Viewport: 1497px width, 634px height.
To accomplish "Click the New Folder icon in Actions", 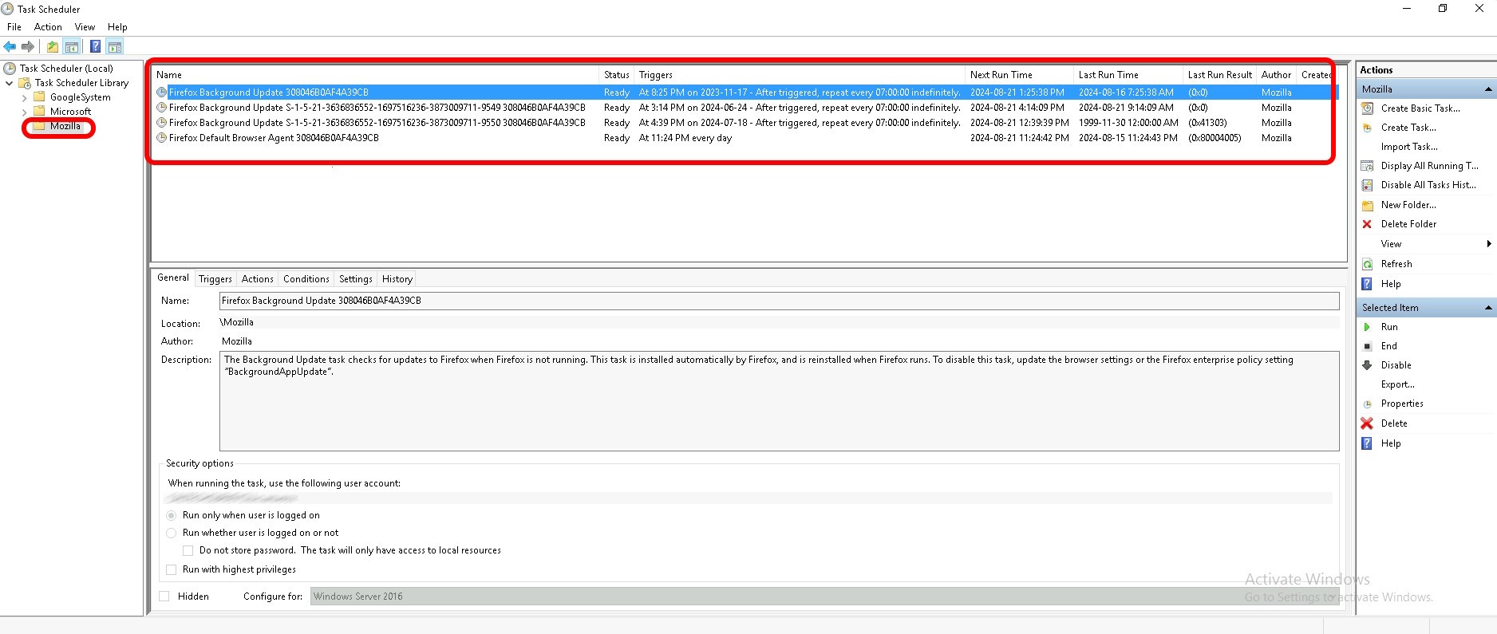I will pos(1367,205).
